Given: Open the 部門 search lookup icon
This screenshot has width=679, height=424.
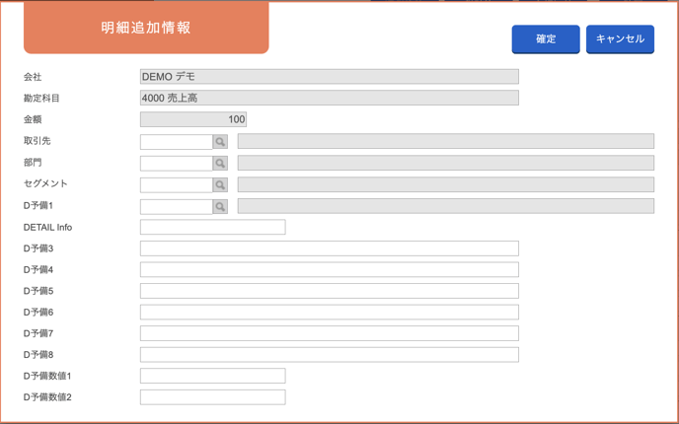Looking at the screenshot, I should 220,163.
